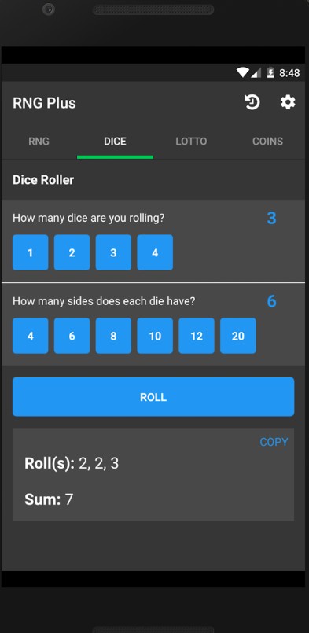
Task: Set number of dice to 2
Action: (72, 252)
